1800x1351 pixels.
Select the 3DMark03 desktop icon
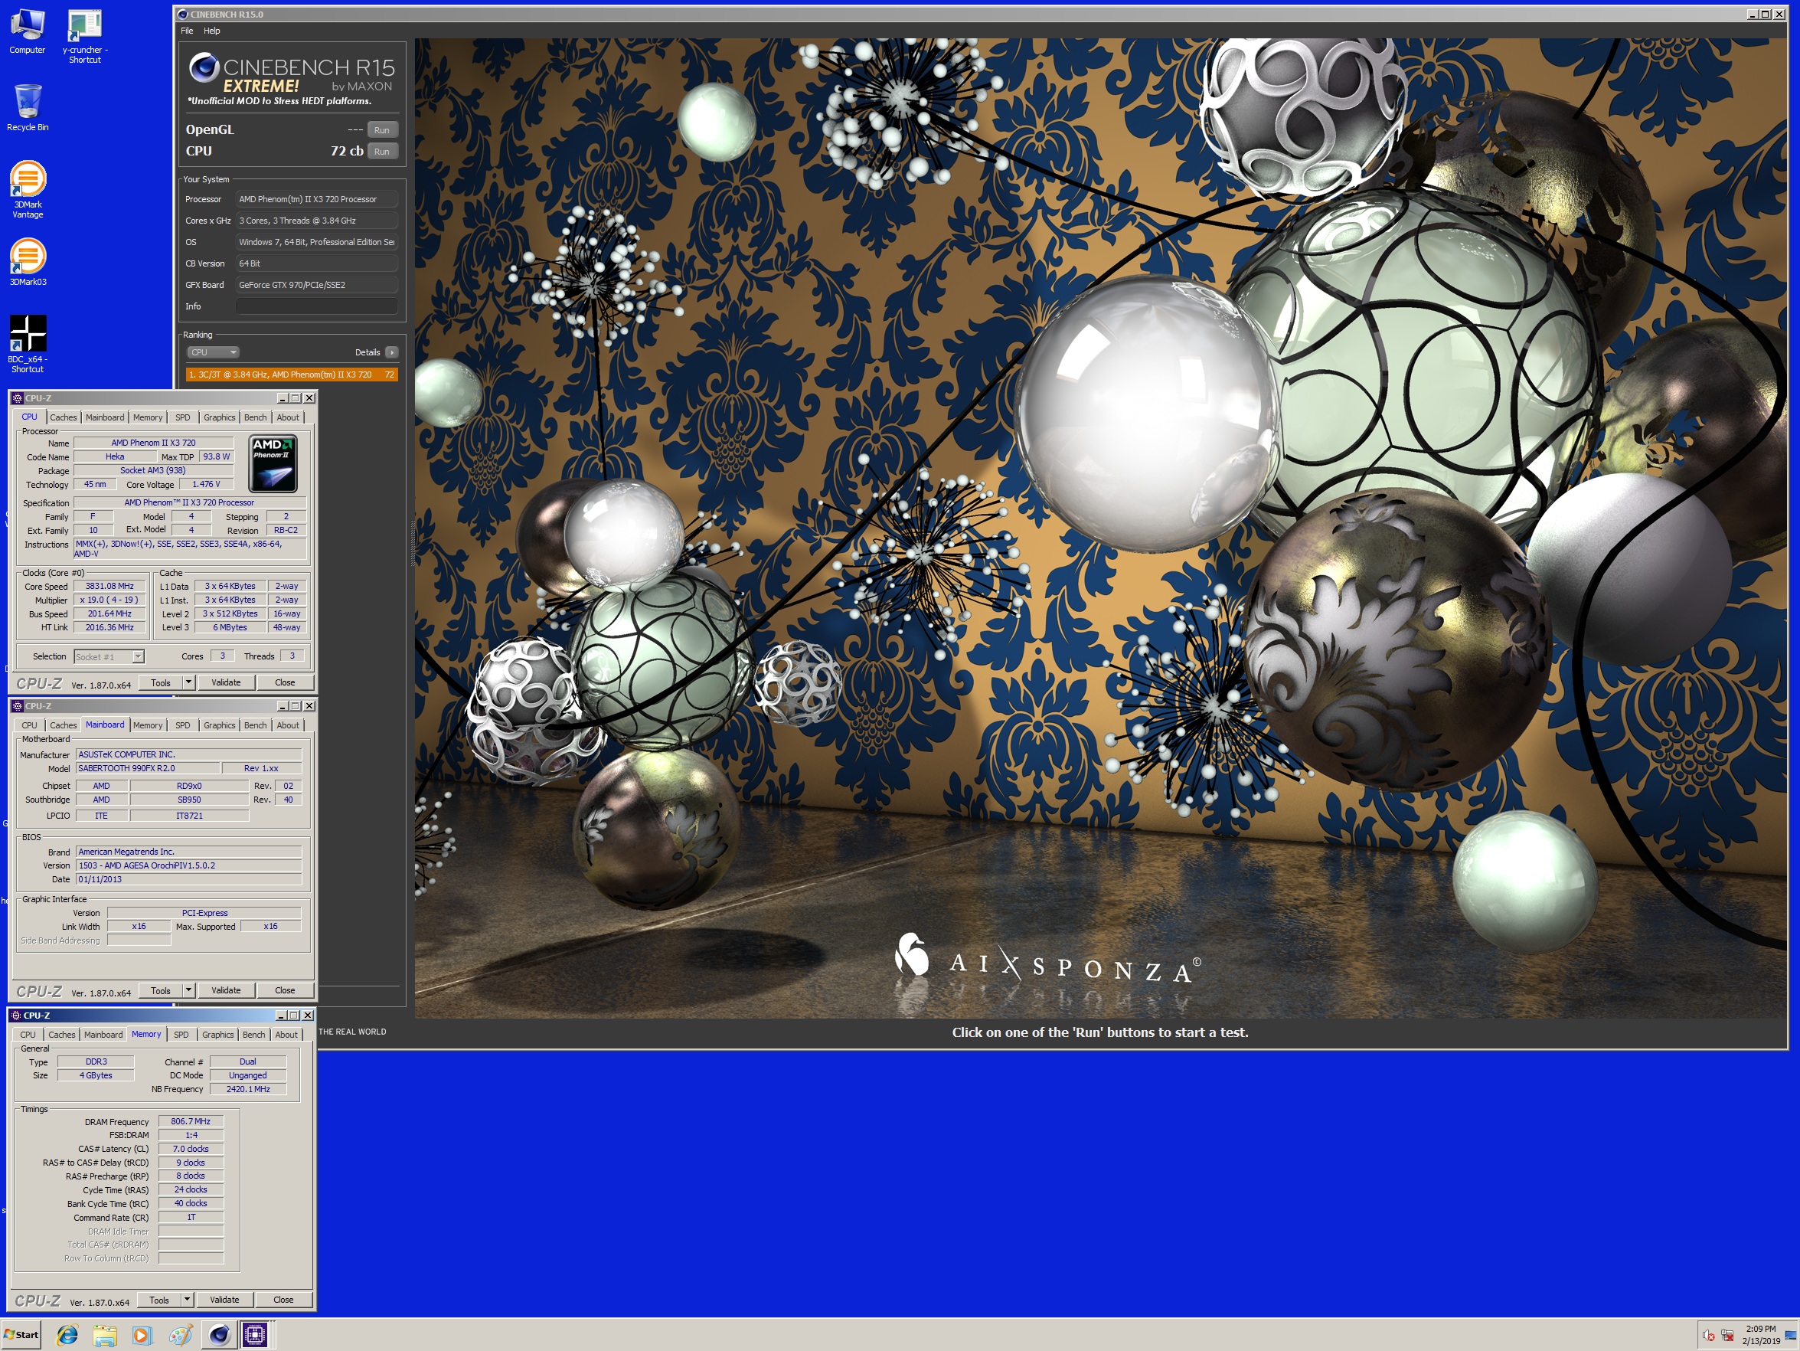click(27, 261)
